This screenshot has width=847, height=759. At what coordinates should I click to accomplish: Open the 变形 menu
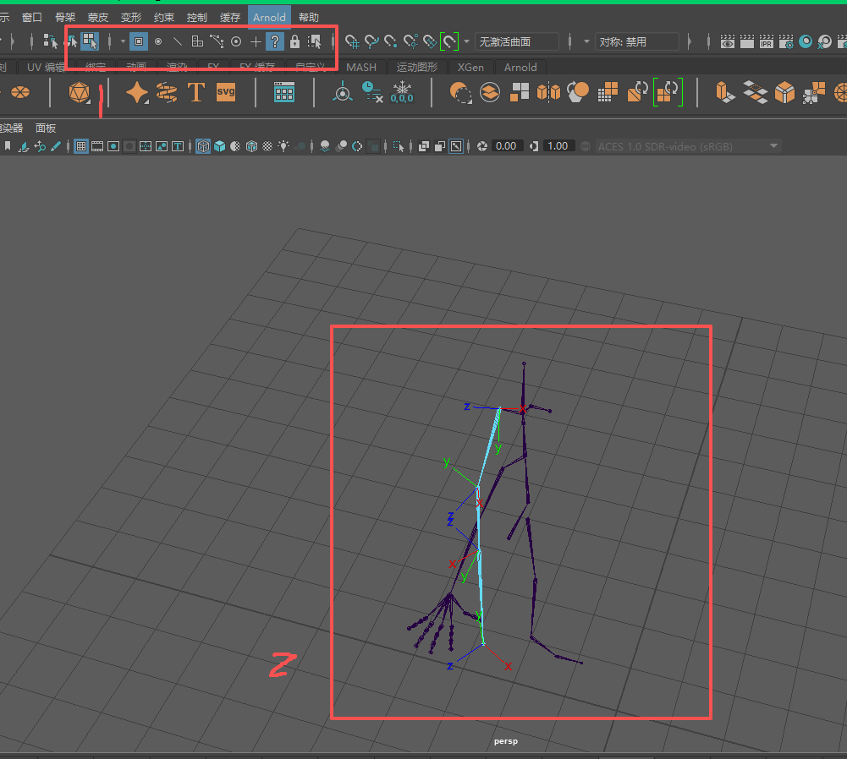[x=131, y=17]
